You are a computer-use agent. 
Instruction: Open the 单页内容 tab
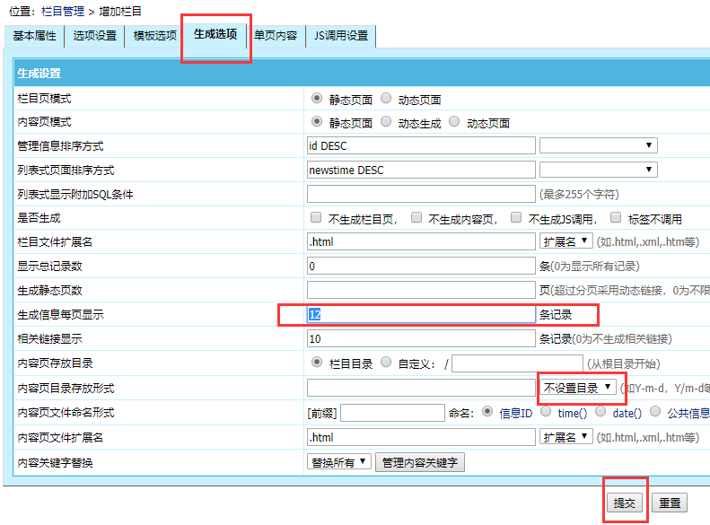click(276, 36)
